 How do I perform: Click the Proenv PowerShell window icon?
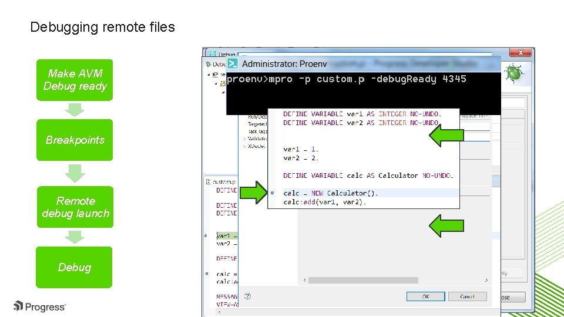coord(233,63)
